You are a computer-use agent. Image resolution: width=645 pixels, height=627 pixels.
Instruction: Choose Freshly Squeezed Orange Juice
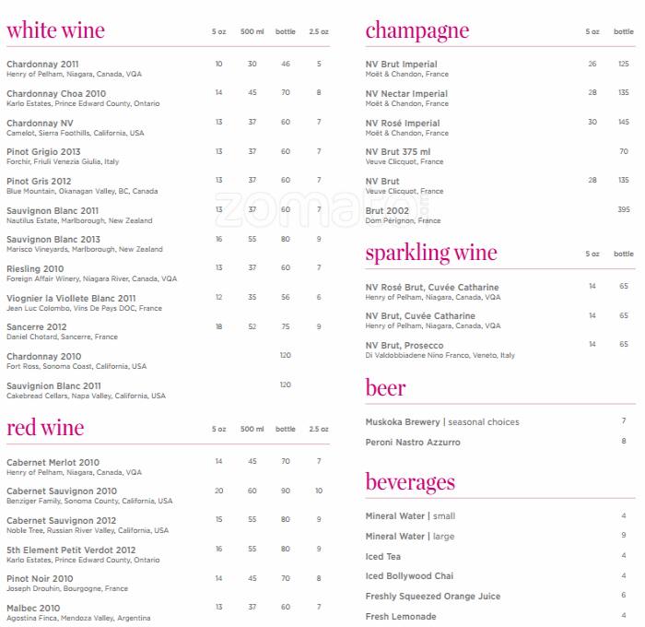(x=433, y=597)
